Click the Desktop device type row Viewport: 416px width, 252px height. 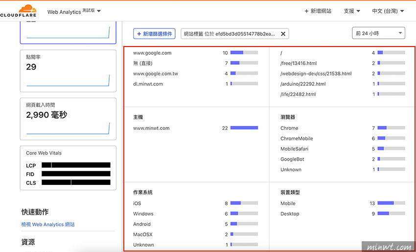coord(343,214)
